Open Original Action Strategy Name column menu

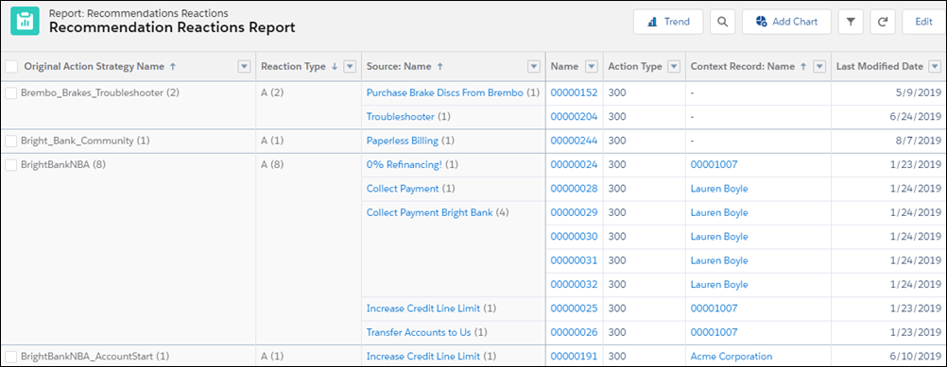pos(244,67)
